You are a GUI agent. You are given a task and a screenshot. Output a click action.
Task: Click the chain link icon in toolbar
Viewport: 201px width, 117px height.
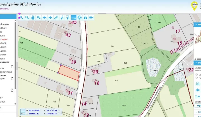(56, 17)
